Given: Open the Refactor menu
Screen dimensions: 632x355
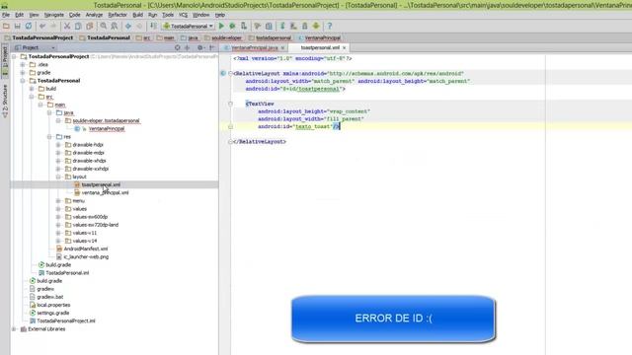Looking at the screenshot, I should [118, 15].
